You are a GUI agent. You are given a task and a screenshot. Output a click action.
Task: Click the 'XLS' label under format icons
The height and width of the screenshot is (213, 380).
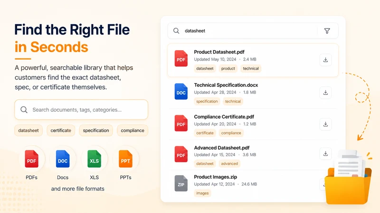(x=94, y=177)
